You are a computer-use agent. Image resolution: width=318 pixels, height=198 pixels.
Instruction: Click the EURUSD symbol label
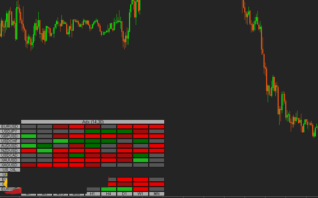10,127
